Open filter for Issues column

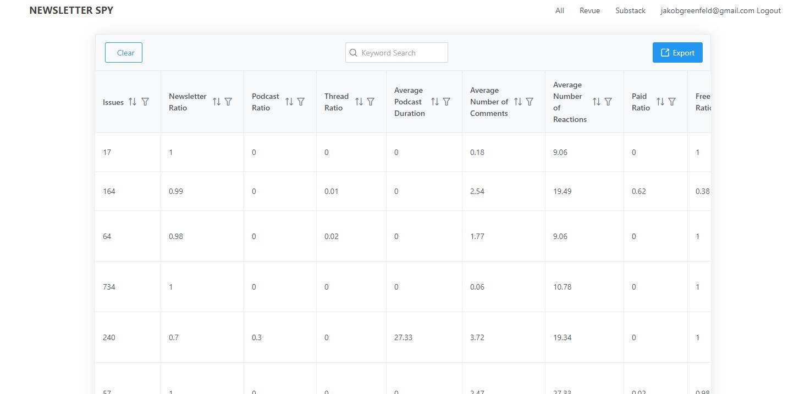point(145,102)
